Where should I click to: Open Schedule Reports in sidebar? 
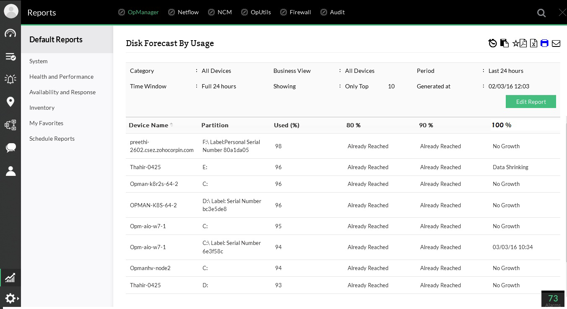click(52, 139)
